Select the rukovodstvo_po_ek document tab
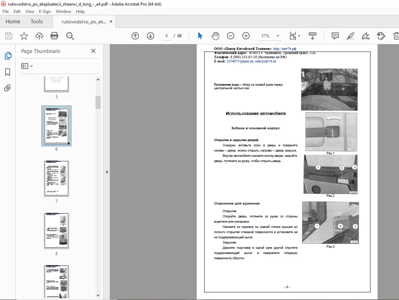Screen dimensions: 399x300 point(84,22)
